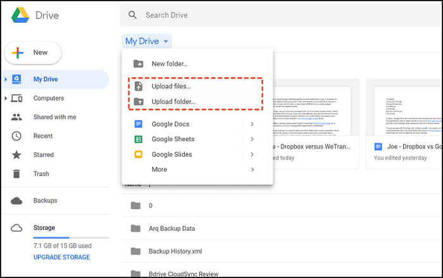Click the My Drive sidebar icon
The width and height of the screenshot is (443, 278).
16,79
